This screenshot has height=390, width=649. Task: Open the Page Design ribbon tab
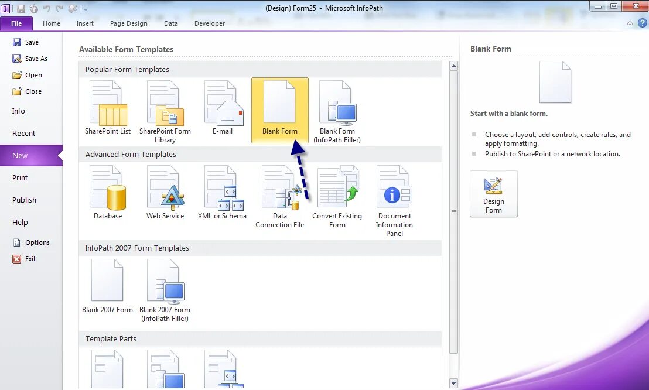tap(129, 23)
